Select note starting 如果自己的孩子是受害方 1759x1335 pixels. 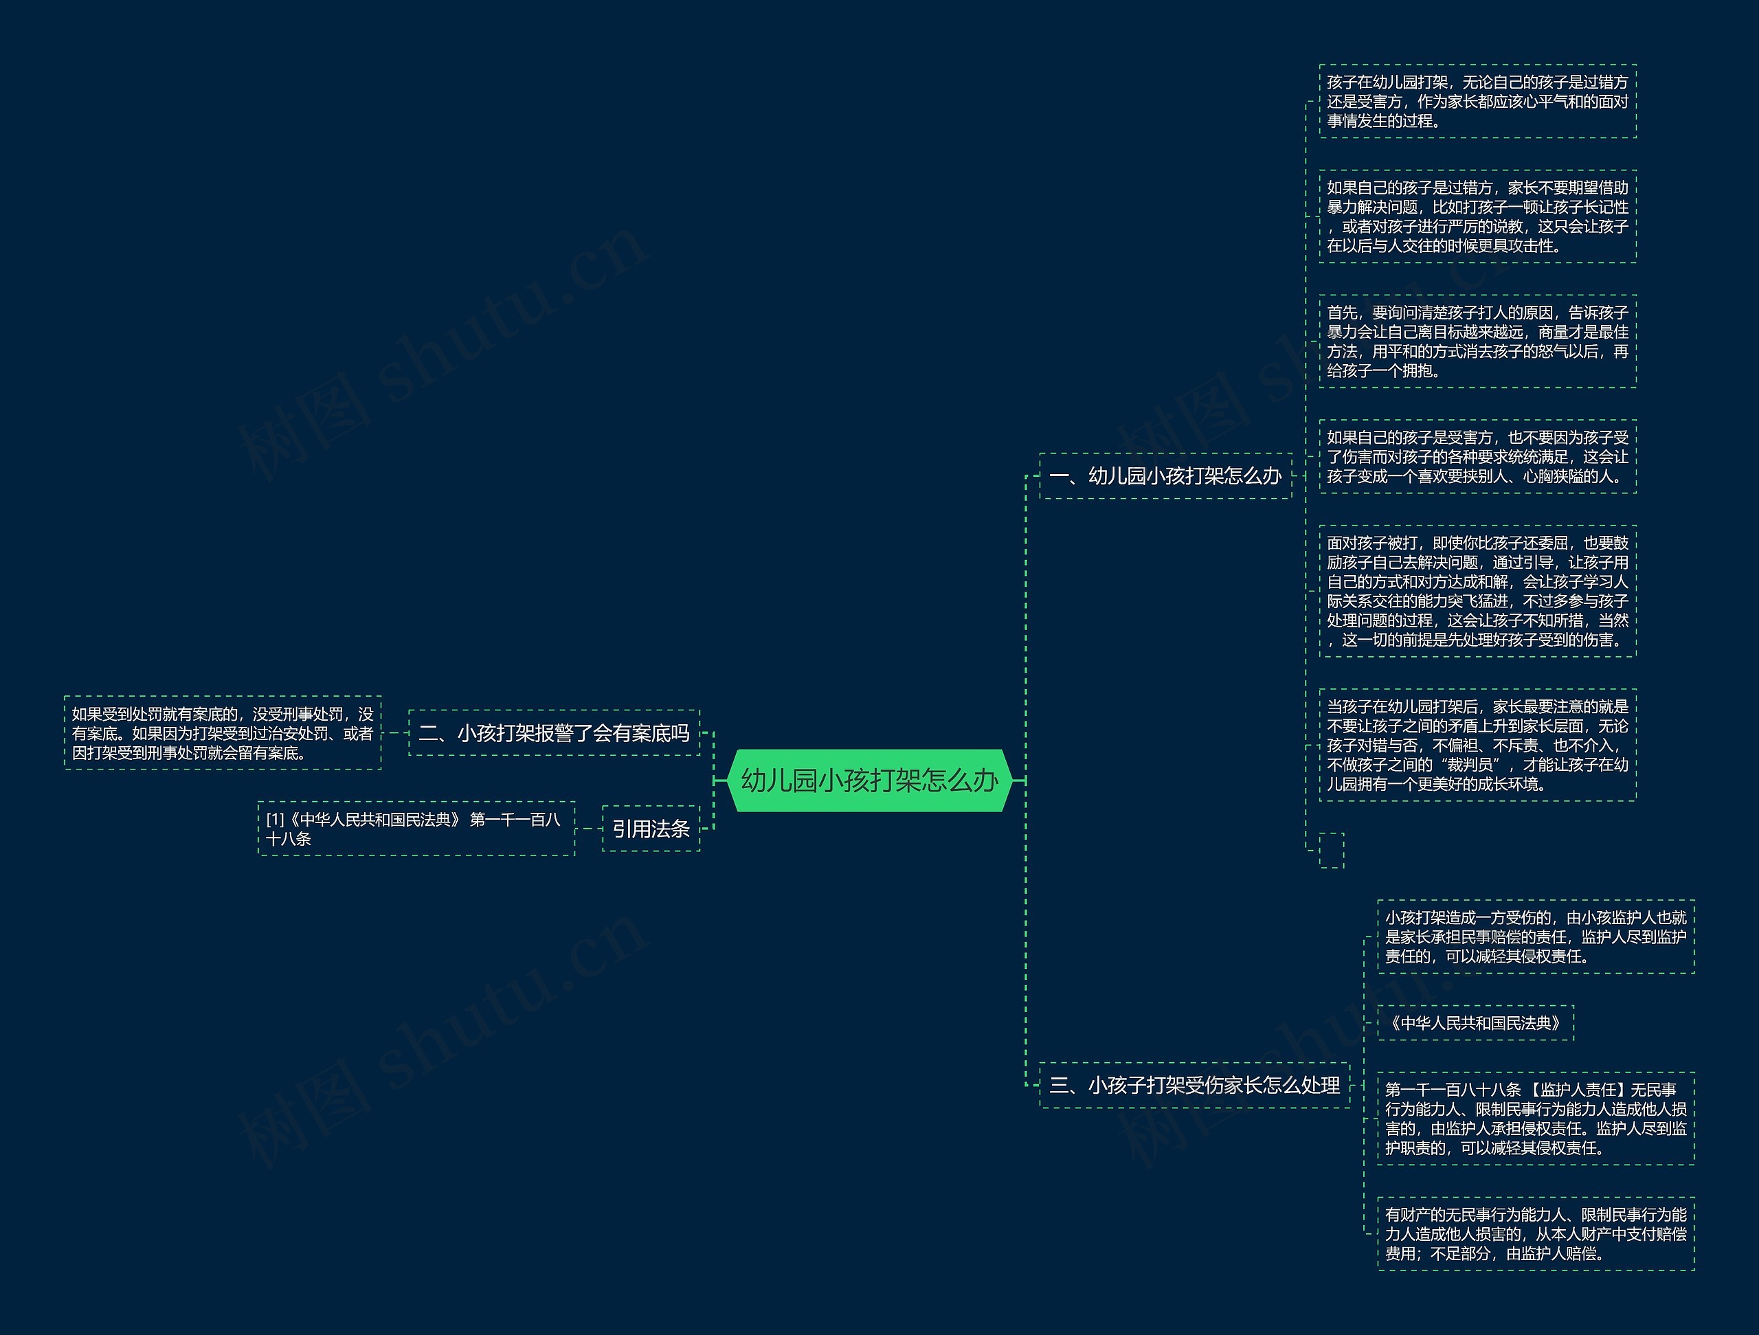click(x=1477, y=456)
